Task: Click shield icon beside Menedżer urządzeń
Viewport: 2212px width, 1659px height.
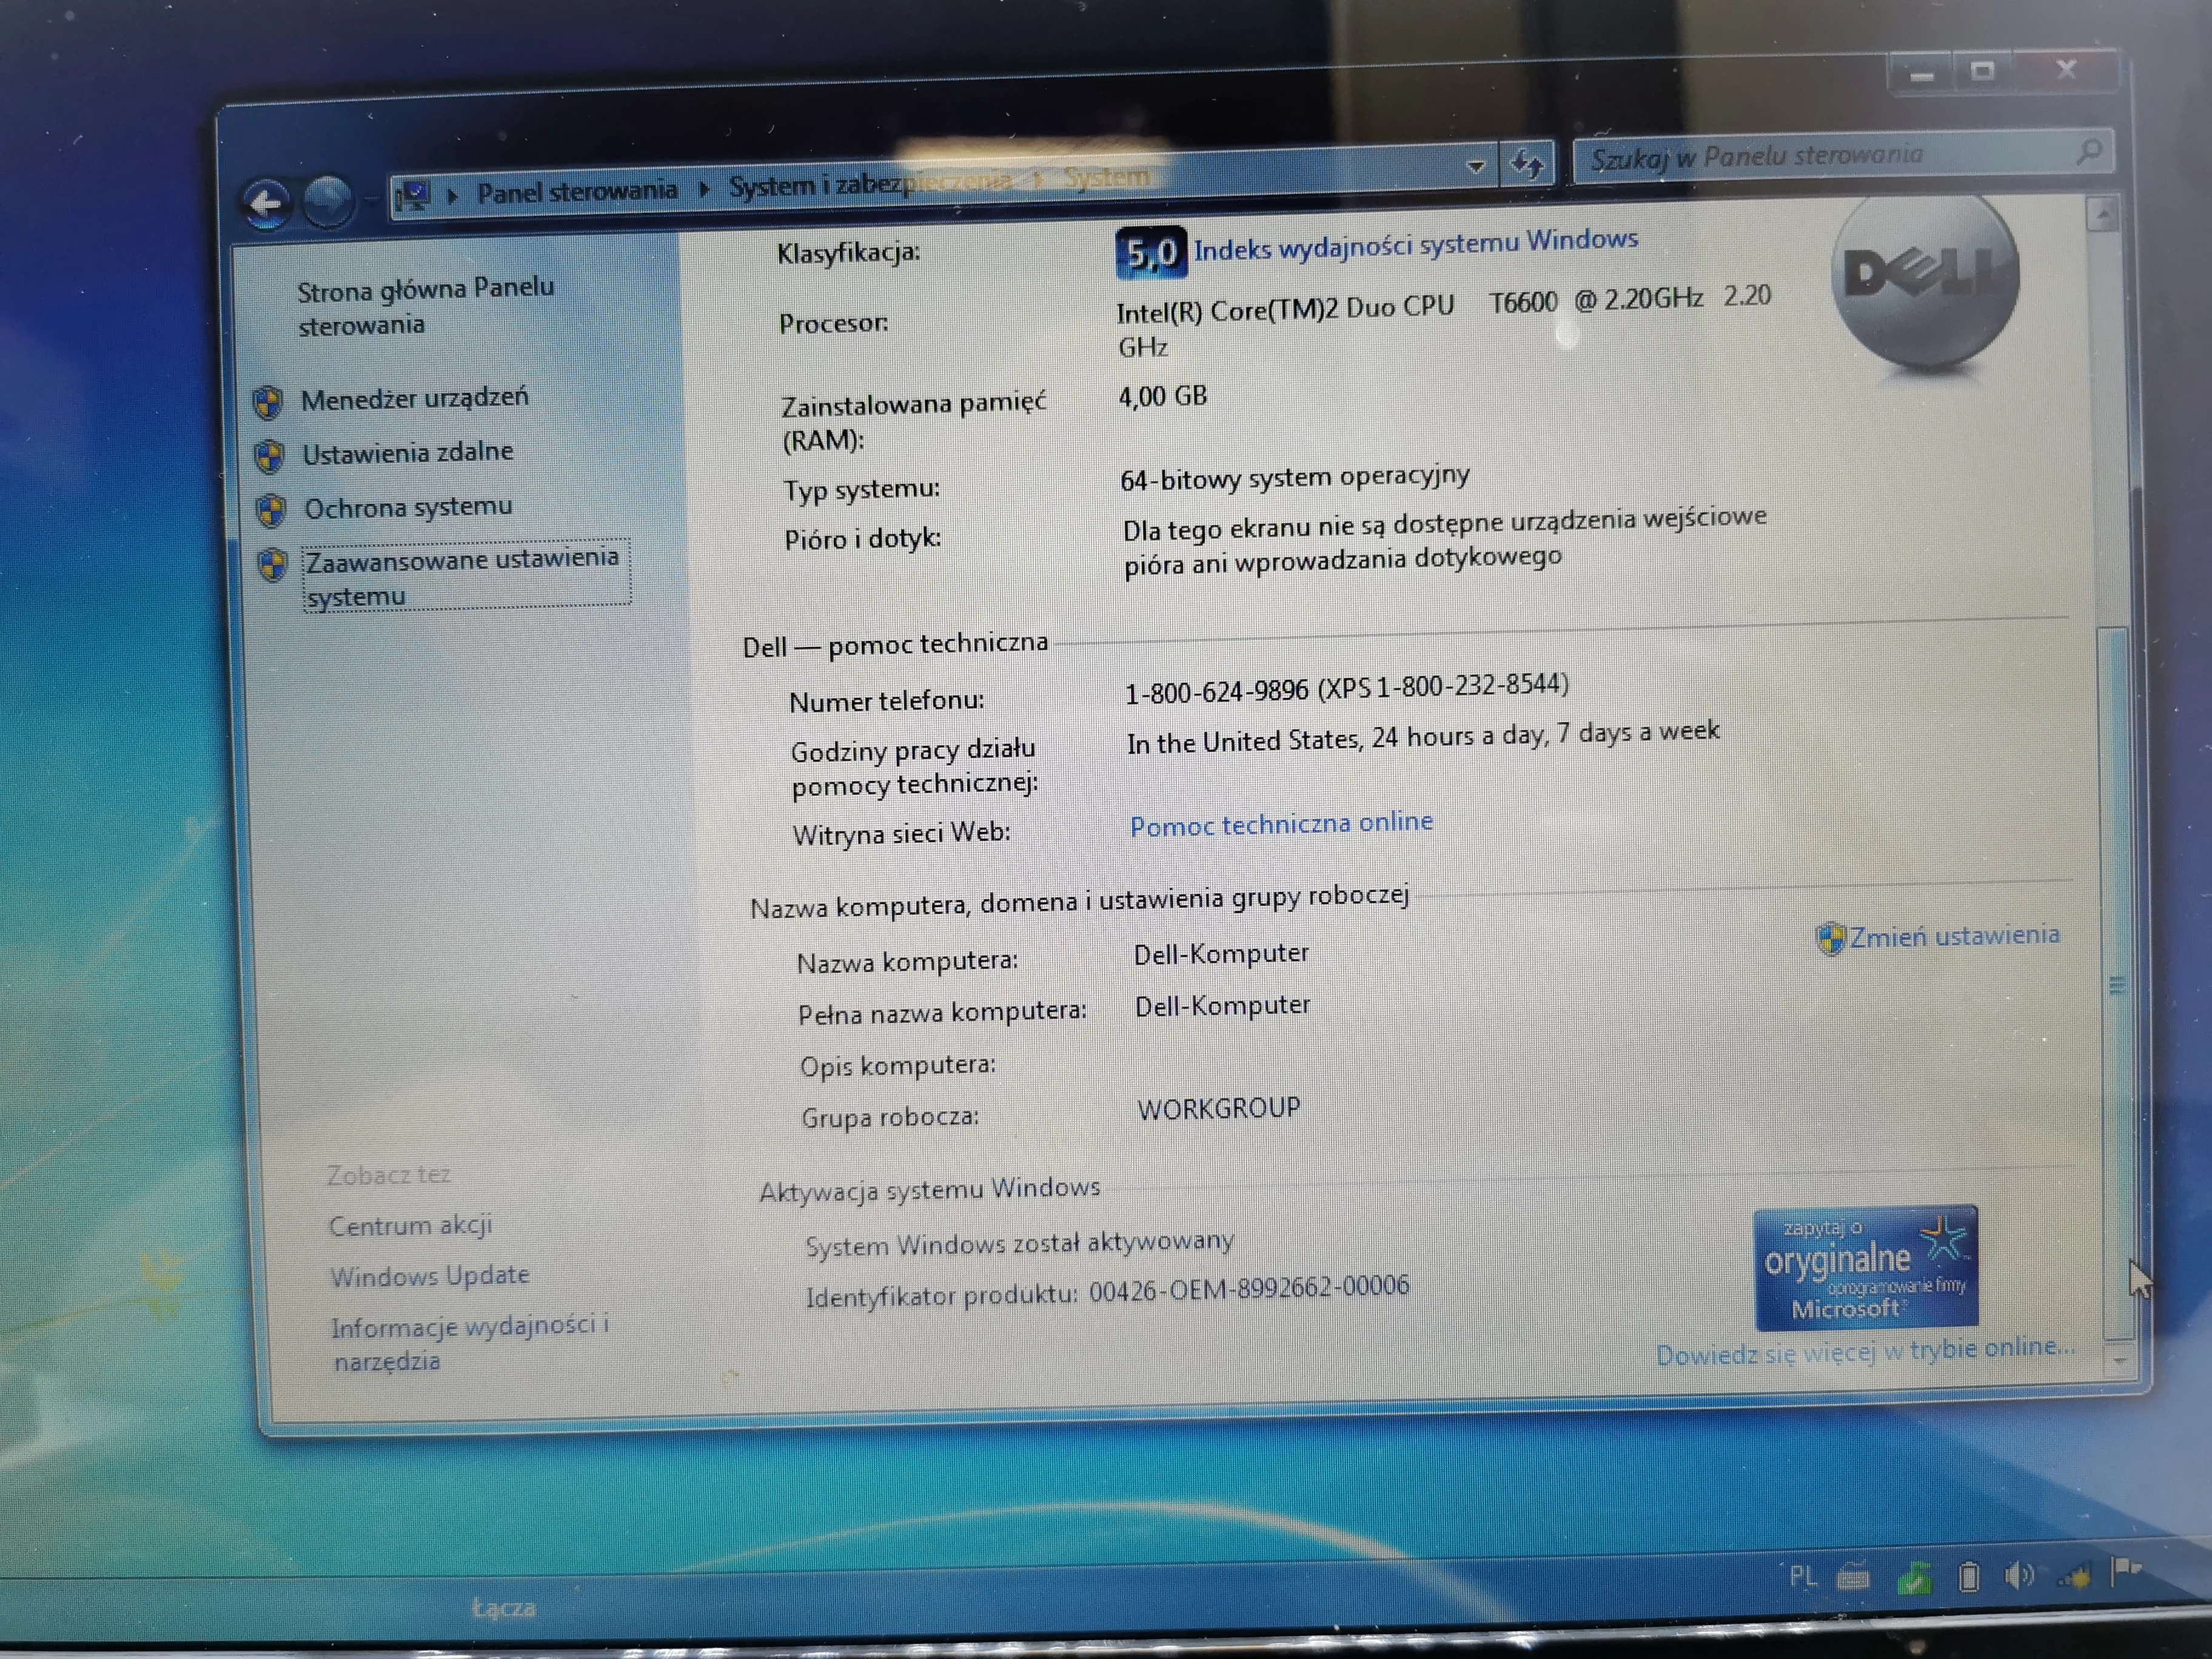Action: [267, 402]
